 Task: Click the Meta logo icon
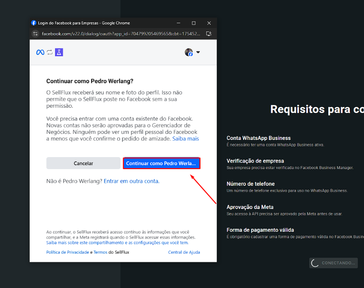40,52
